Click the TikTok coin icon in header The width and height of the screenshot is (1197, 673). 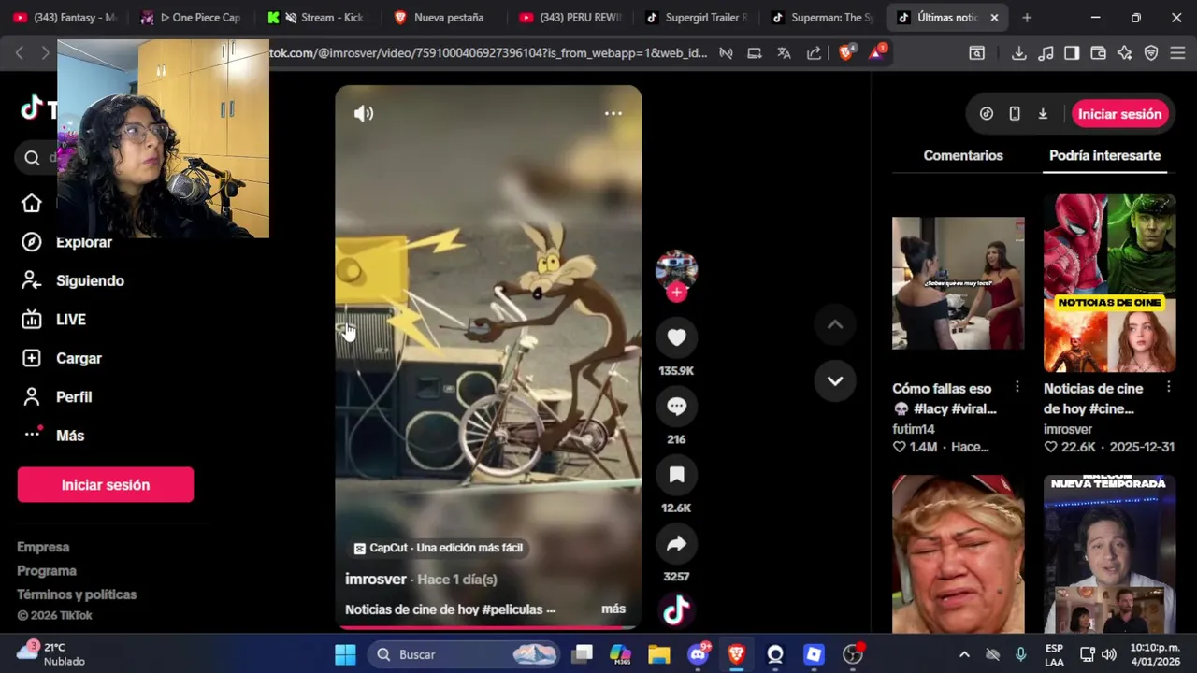(987, 114)
